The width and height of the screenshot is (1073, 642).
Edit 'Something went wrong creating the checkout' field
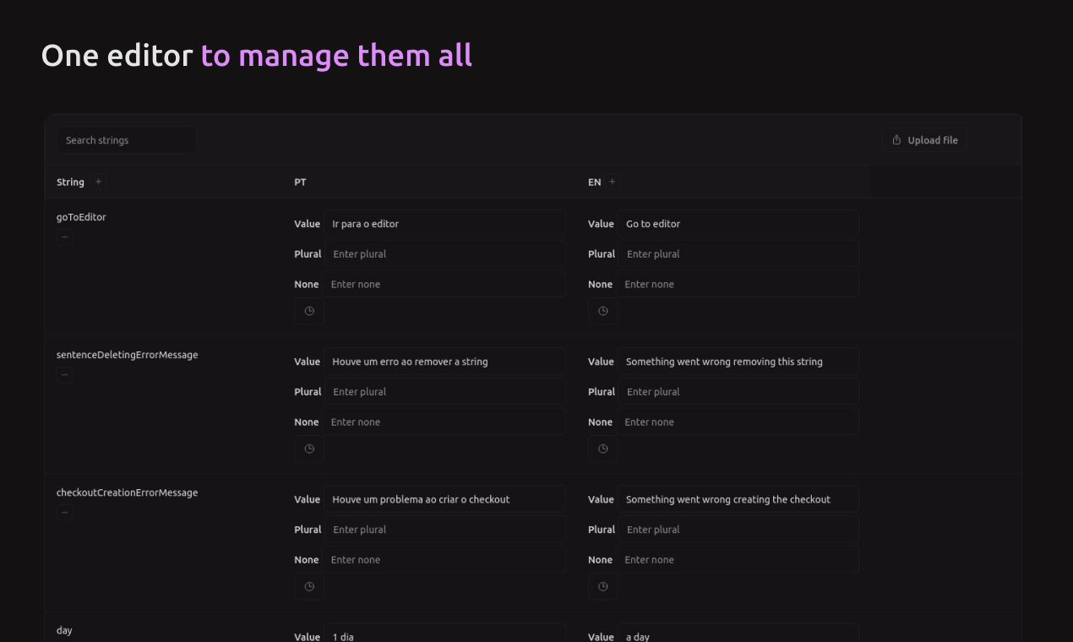pyautogui.click(x=738, y=499)
